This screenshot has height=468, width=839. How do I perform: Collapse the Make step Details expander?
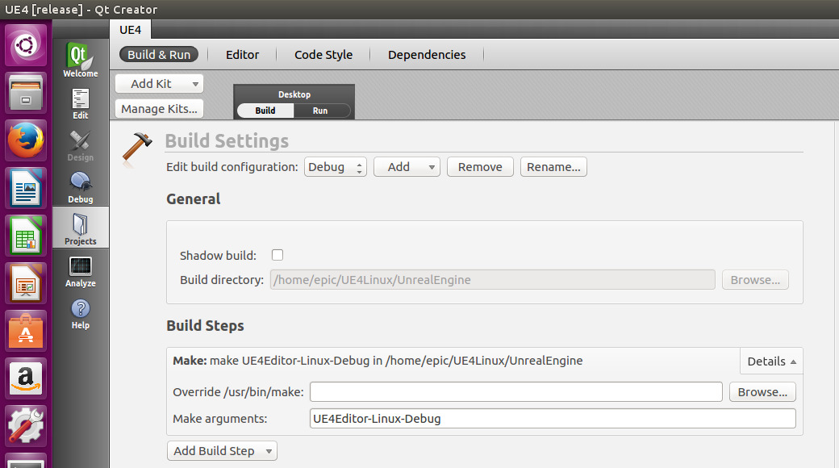(771, 361)
